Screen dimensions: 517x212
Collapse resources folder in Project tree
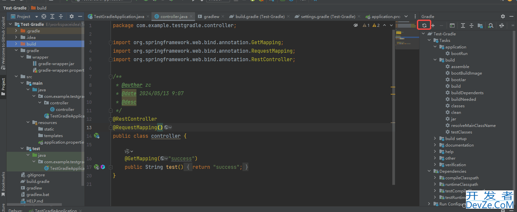pyautogui.click(x=28, y=122)
